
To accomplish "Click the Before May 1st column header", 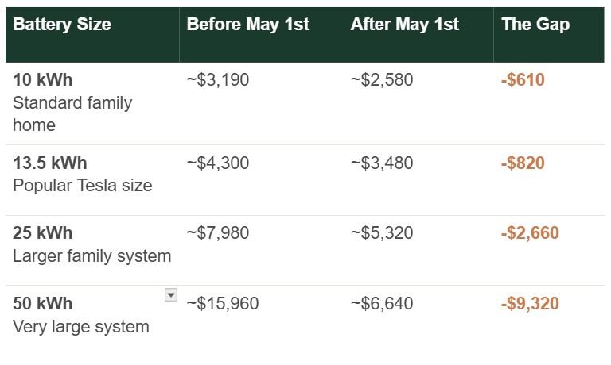I will click(x=248, y=25).
